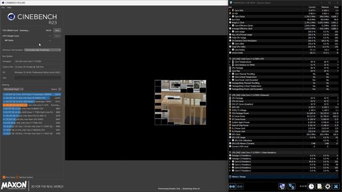Open HWiNFO sensor settings gear
The height and width of the screenshot is (192, 342).
click(328, 187)
